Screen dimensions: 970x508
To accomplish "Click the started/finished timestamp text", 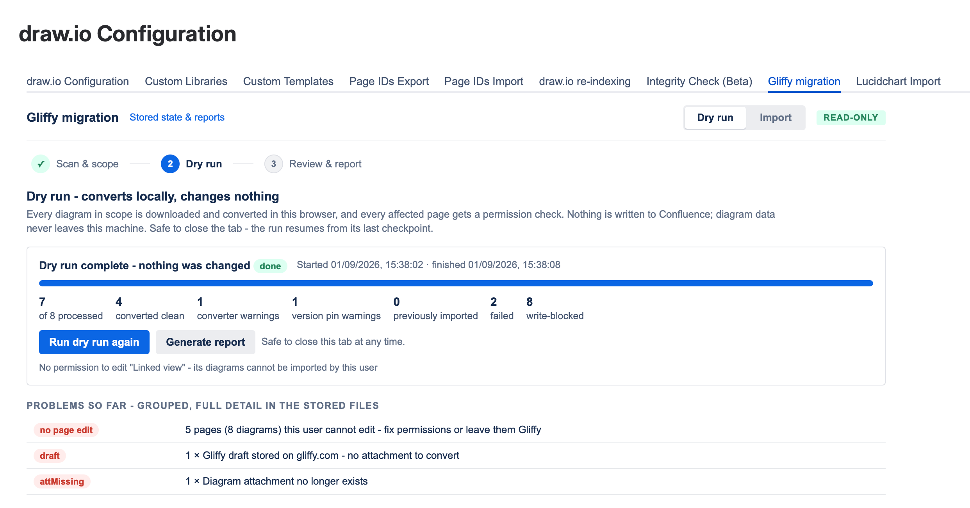I will pyautogui.click(x=428, y=265).
